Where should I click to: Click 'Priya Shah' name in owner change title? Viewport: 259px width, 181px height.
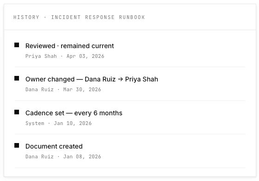pos(142,79)
